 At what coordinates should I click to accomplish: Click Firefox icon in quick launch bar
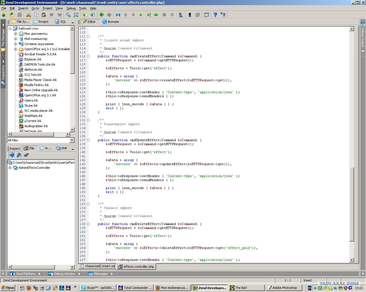click(29, 288)
